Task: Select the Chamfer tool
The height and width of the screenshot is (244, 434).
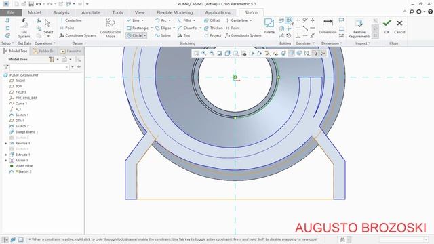Action: click(188, 28)
